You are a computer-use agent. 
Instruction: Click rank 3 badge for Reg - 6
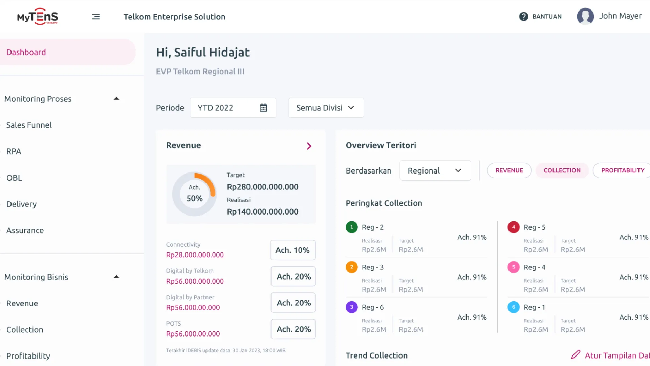(352, 307)
